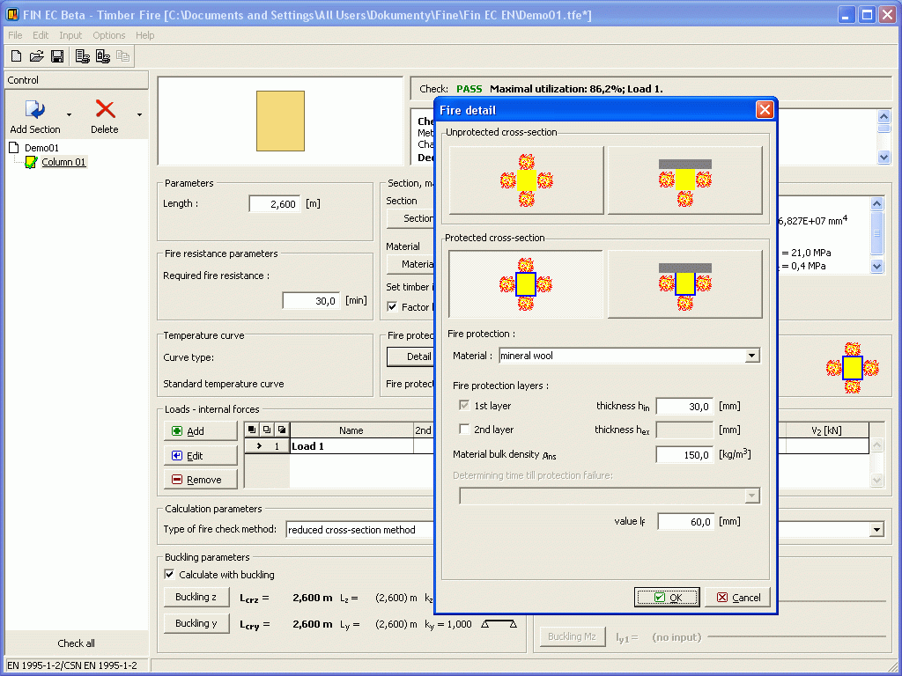The image size is (902, 676).
Task: Open the Options menu
Action: click(109, 35)
